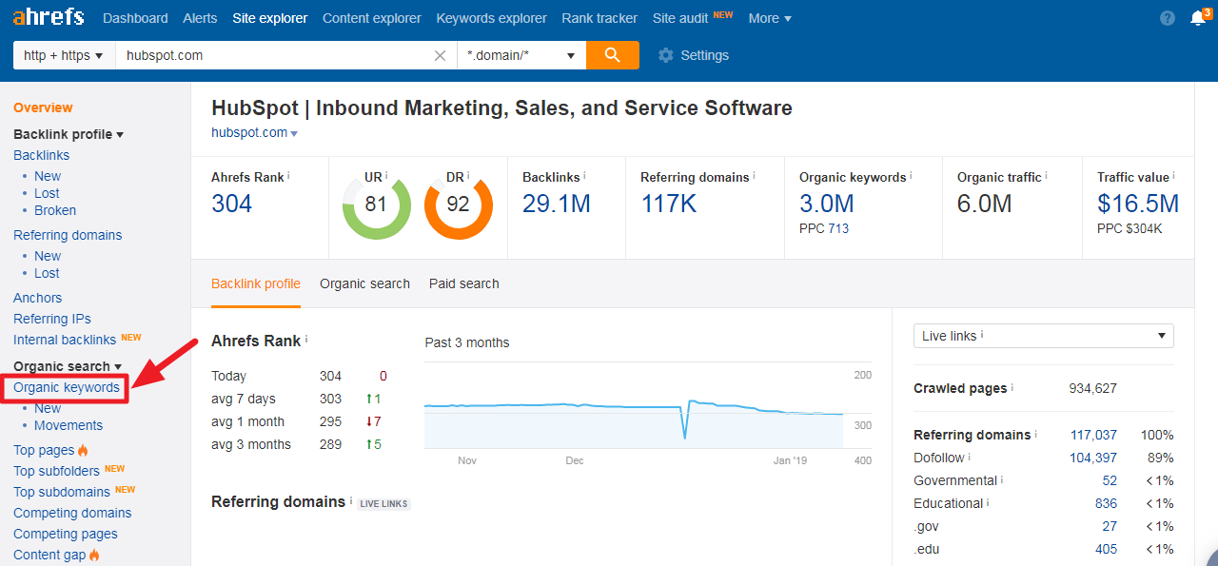
Task: Click info icon beside Organic keywords metric
Action: tap(911, 176)
